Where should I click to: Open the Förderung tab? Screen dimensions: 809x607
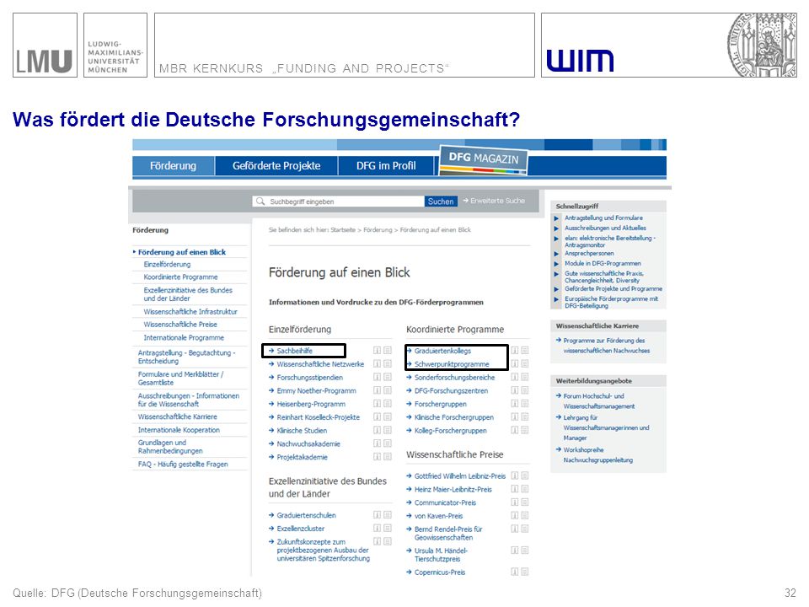tap(174, 166)
